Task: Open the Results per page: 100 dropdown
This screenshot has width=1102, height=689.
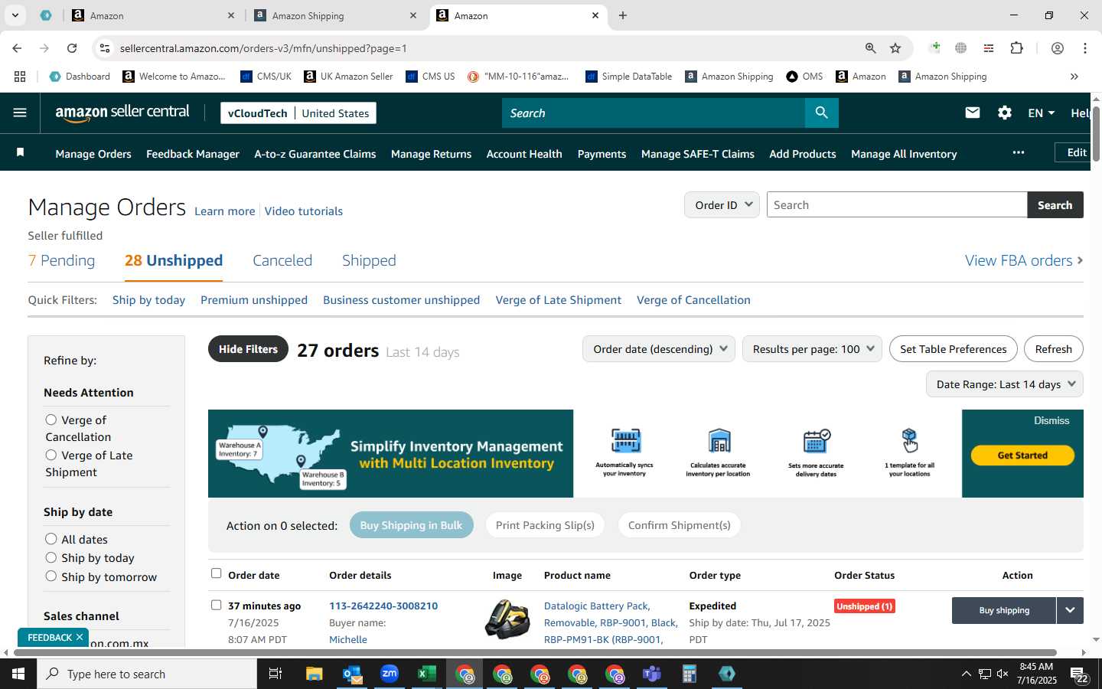Action: (x=812, y=349)
